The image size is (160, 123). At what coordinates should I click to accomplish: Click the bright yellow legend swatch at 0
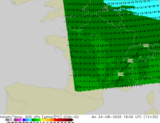41,120
